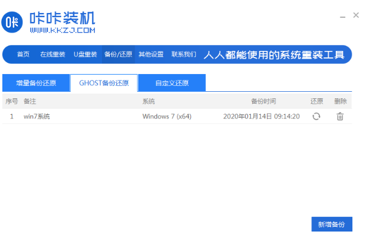
Task: Switch to the 自定义还原 tab
Action: (x=172, y=83)
